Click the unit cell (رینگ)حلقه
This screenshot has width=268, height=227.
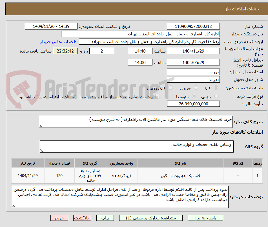[x=121, y=176]
